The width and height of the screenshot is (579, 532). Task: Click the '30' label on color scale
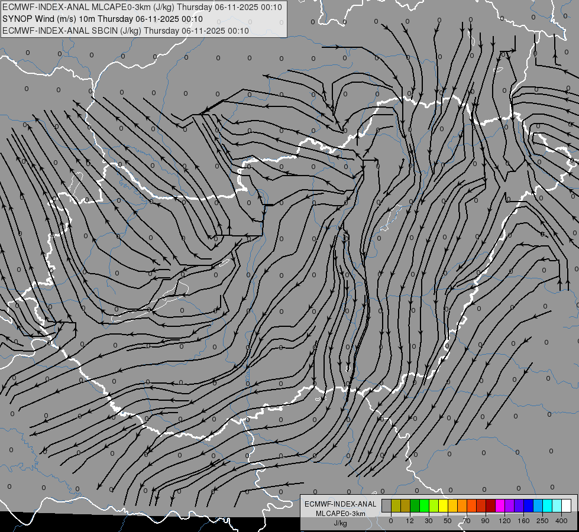pyautogui.click(x=428, y=521)
